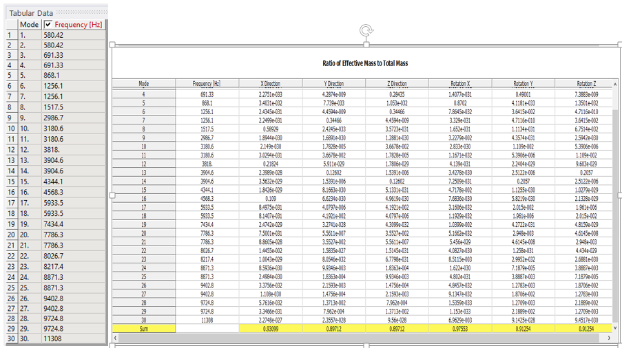The image size is (622, 348).
Task: Select frequency 7434.4 in the ratio table
Action: coord(207,224)
